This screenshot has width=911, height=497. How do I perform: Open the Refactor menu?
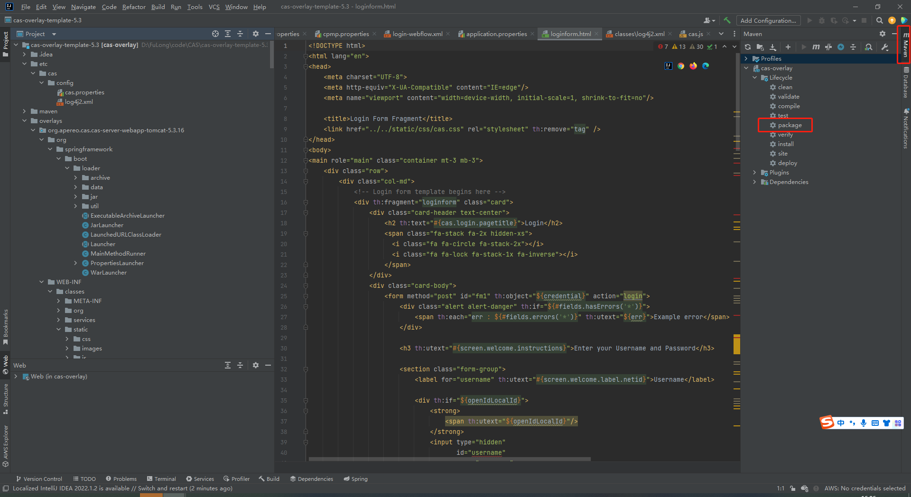[x=134, y=7]
